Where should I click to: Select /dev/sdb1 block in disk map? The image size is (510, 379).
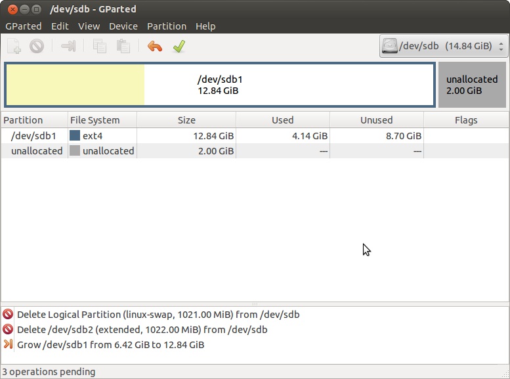click(x=220, y=85)
